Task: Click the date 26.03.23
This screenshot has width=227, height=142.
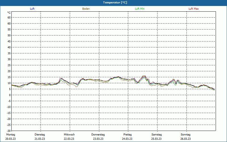Action: pyautogui.click(x=186, y=139)
